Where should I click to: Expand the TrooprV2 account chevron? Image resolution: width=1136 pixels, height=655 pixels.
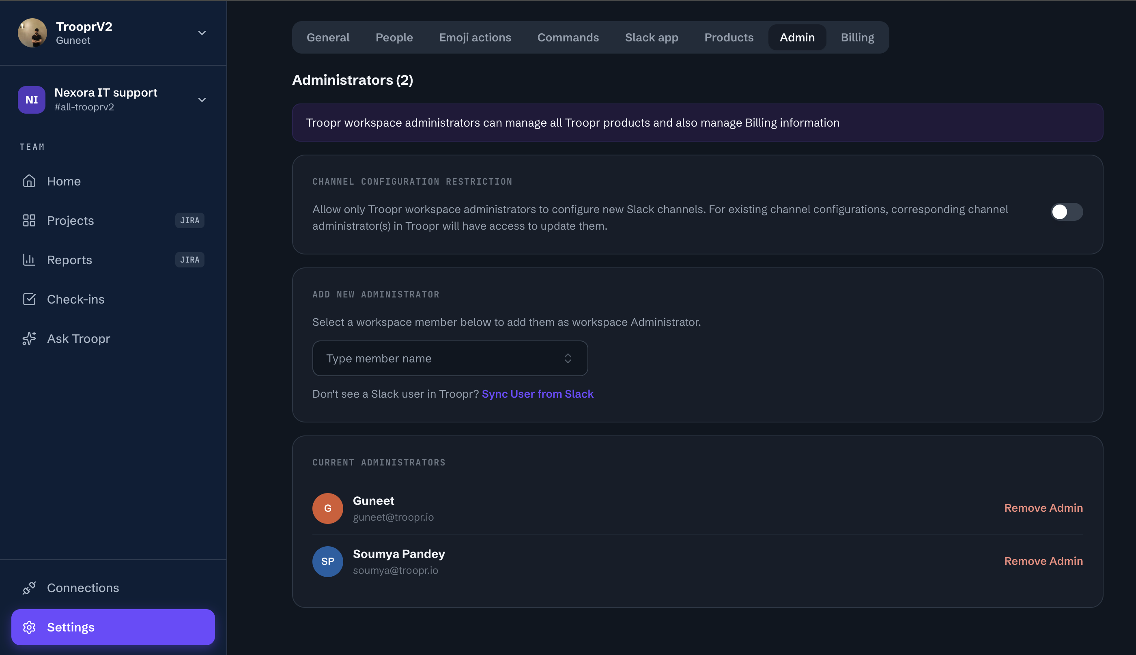tap(202, 33)
